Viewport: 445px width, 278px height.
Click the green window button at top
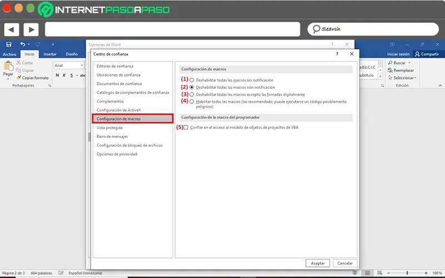[x=31, y=8]
